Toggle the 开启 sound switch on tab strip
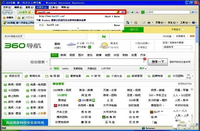Viewport: 200px width, 131px height. 188,76
